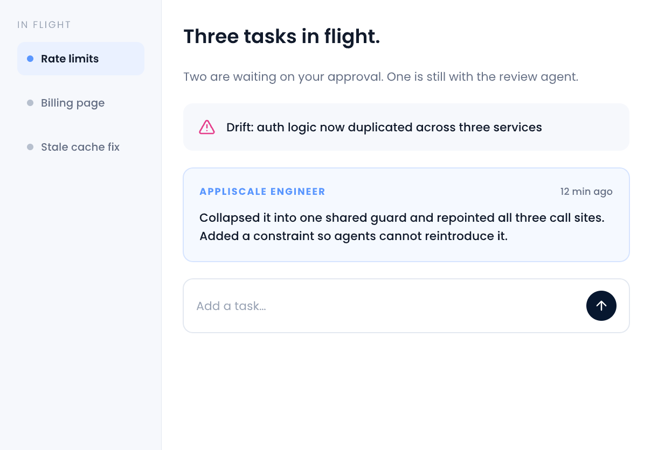Click the gray dot beside Stale cache fix
This screenshot has height=450, width=651.
click(30, 147)
